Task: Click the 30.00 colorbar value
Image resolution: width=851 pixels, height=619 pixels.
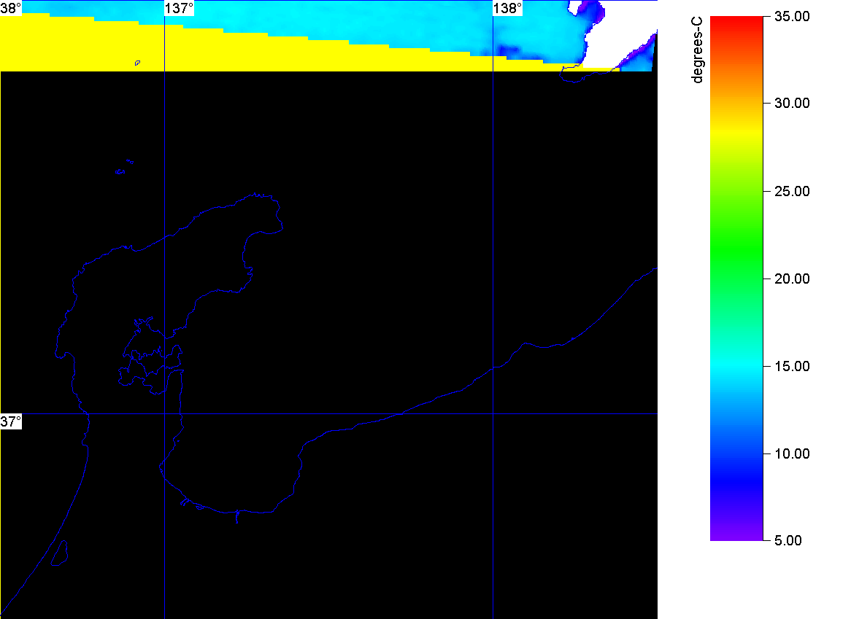Action: [792, 103]
